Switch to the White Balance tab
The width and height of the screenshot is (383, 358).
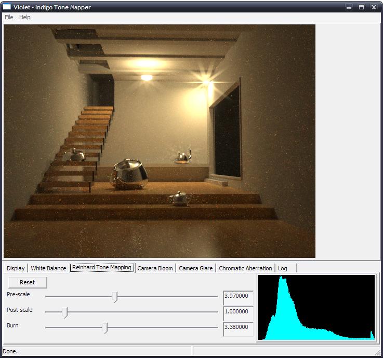click(x=48, y=268)
